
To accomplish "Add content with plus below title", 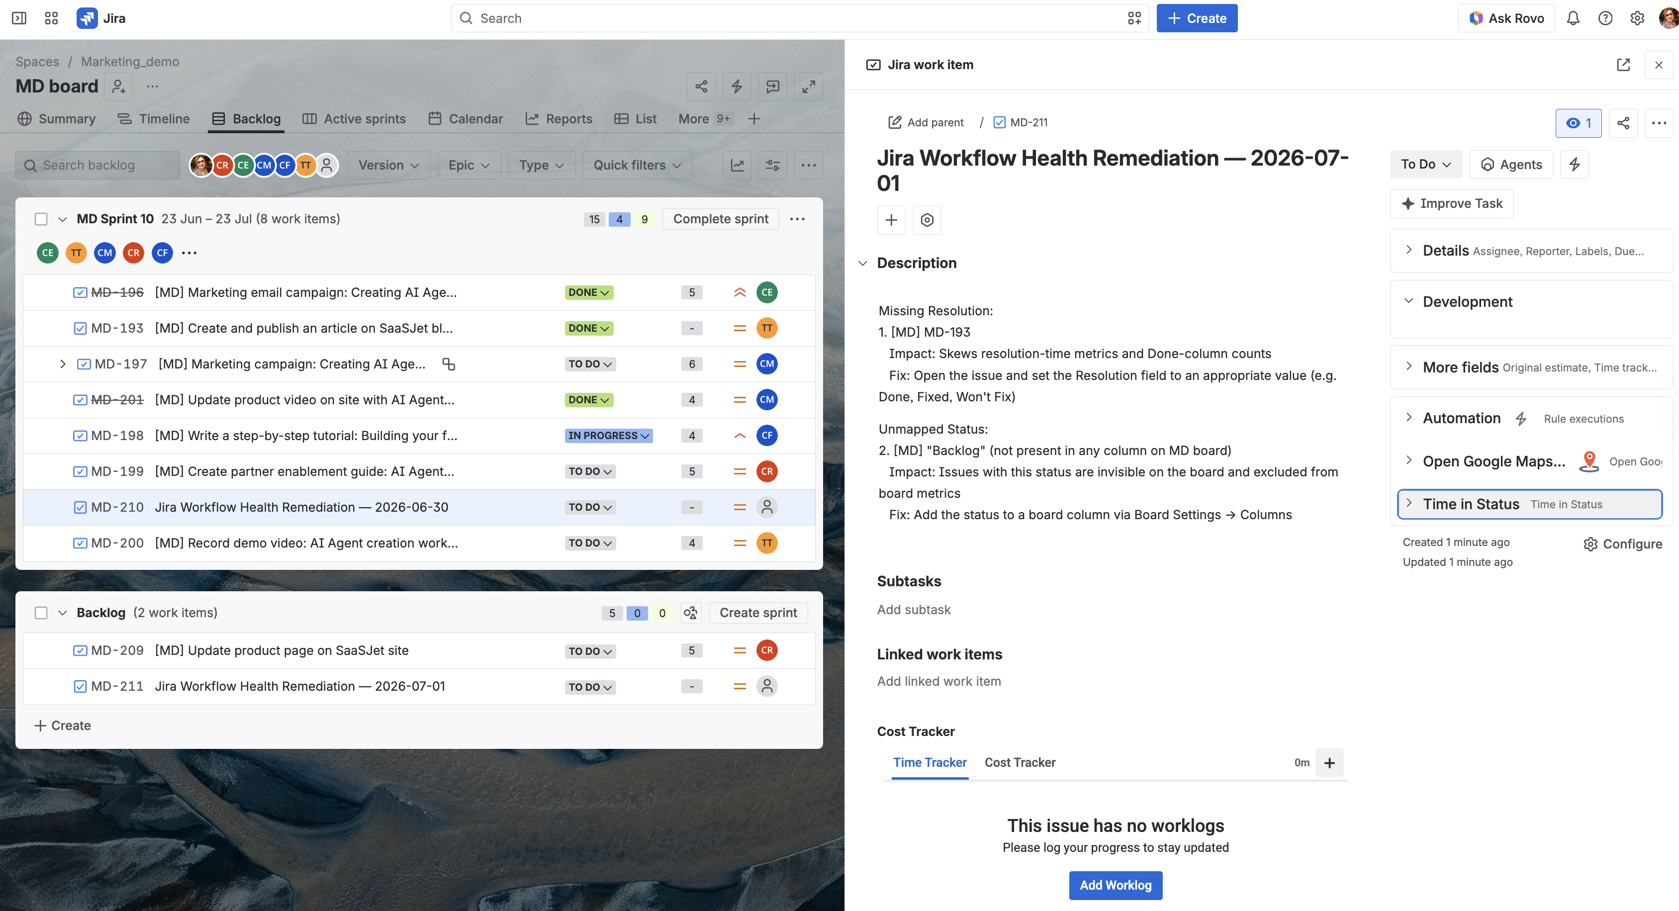I will 892,220.
